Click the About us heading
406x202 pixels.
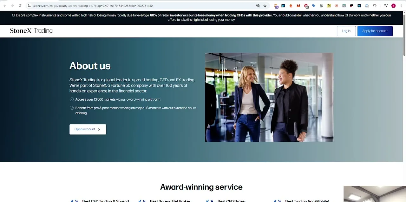[90, 66]
